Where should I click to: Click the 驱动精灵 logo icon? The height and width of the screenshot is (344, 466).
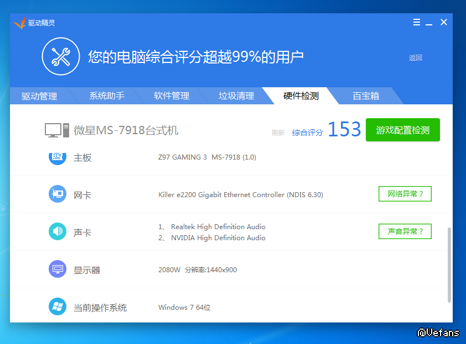(19, 23)
